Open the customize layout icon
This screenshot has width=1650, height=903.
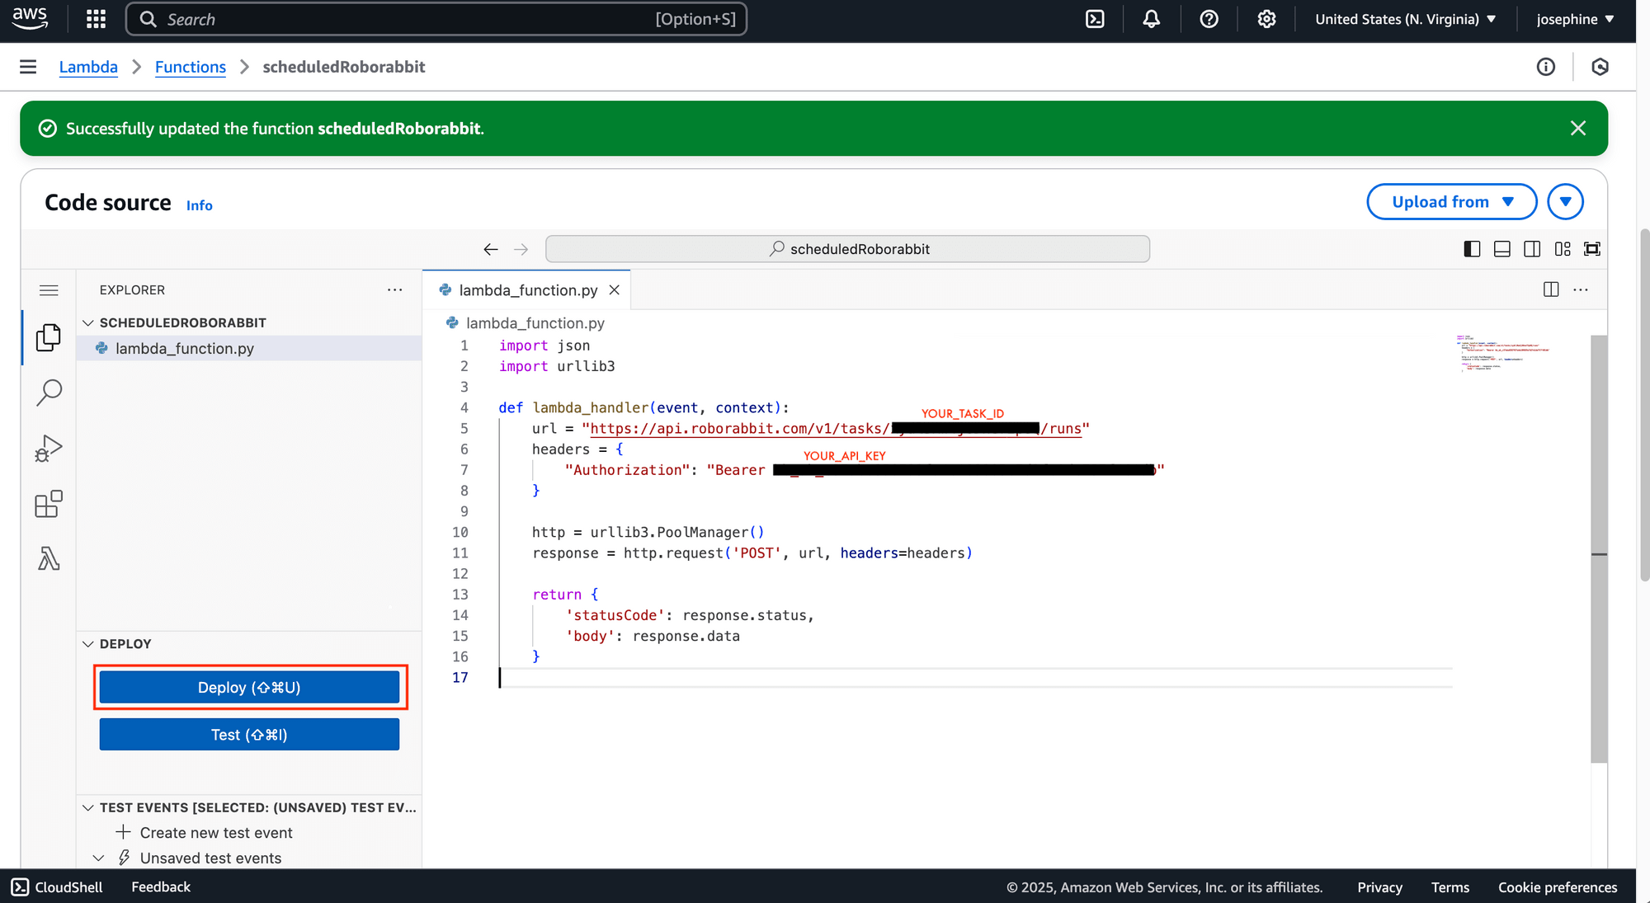tap(1563, 249)
